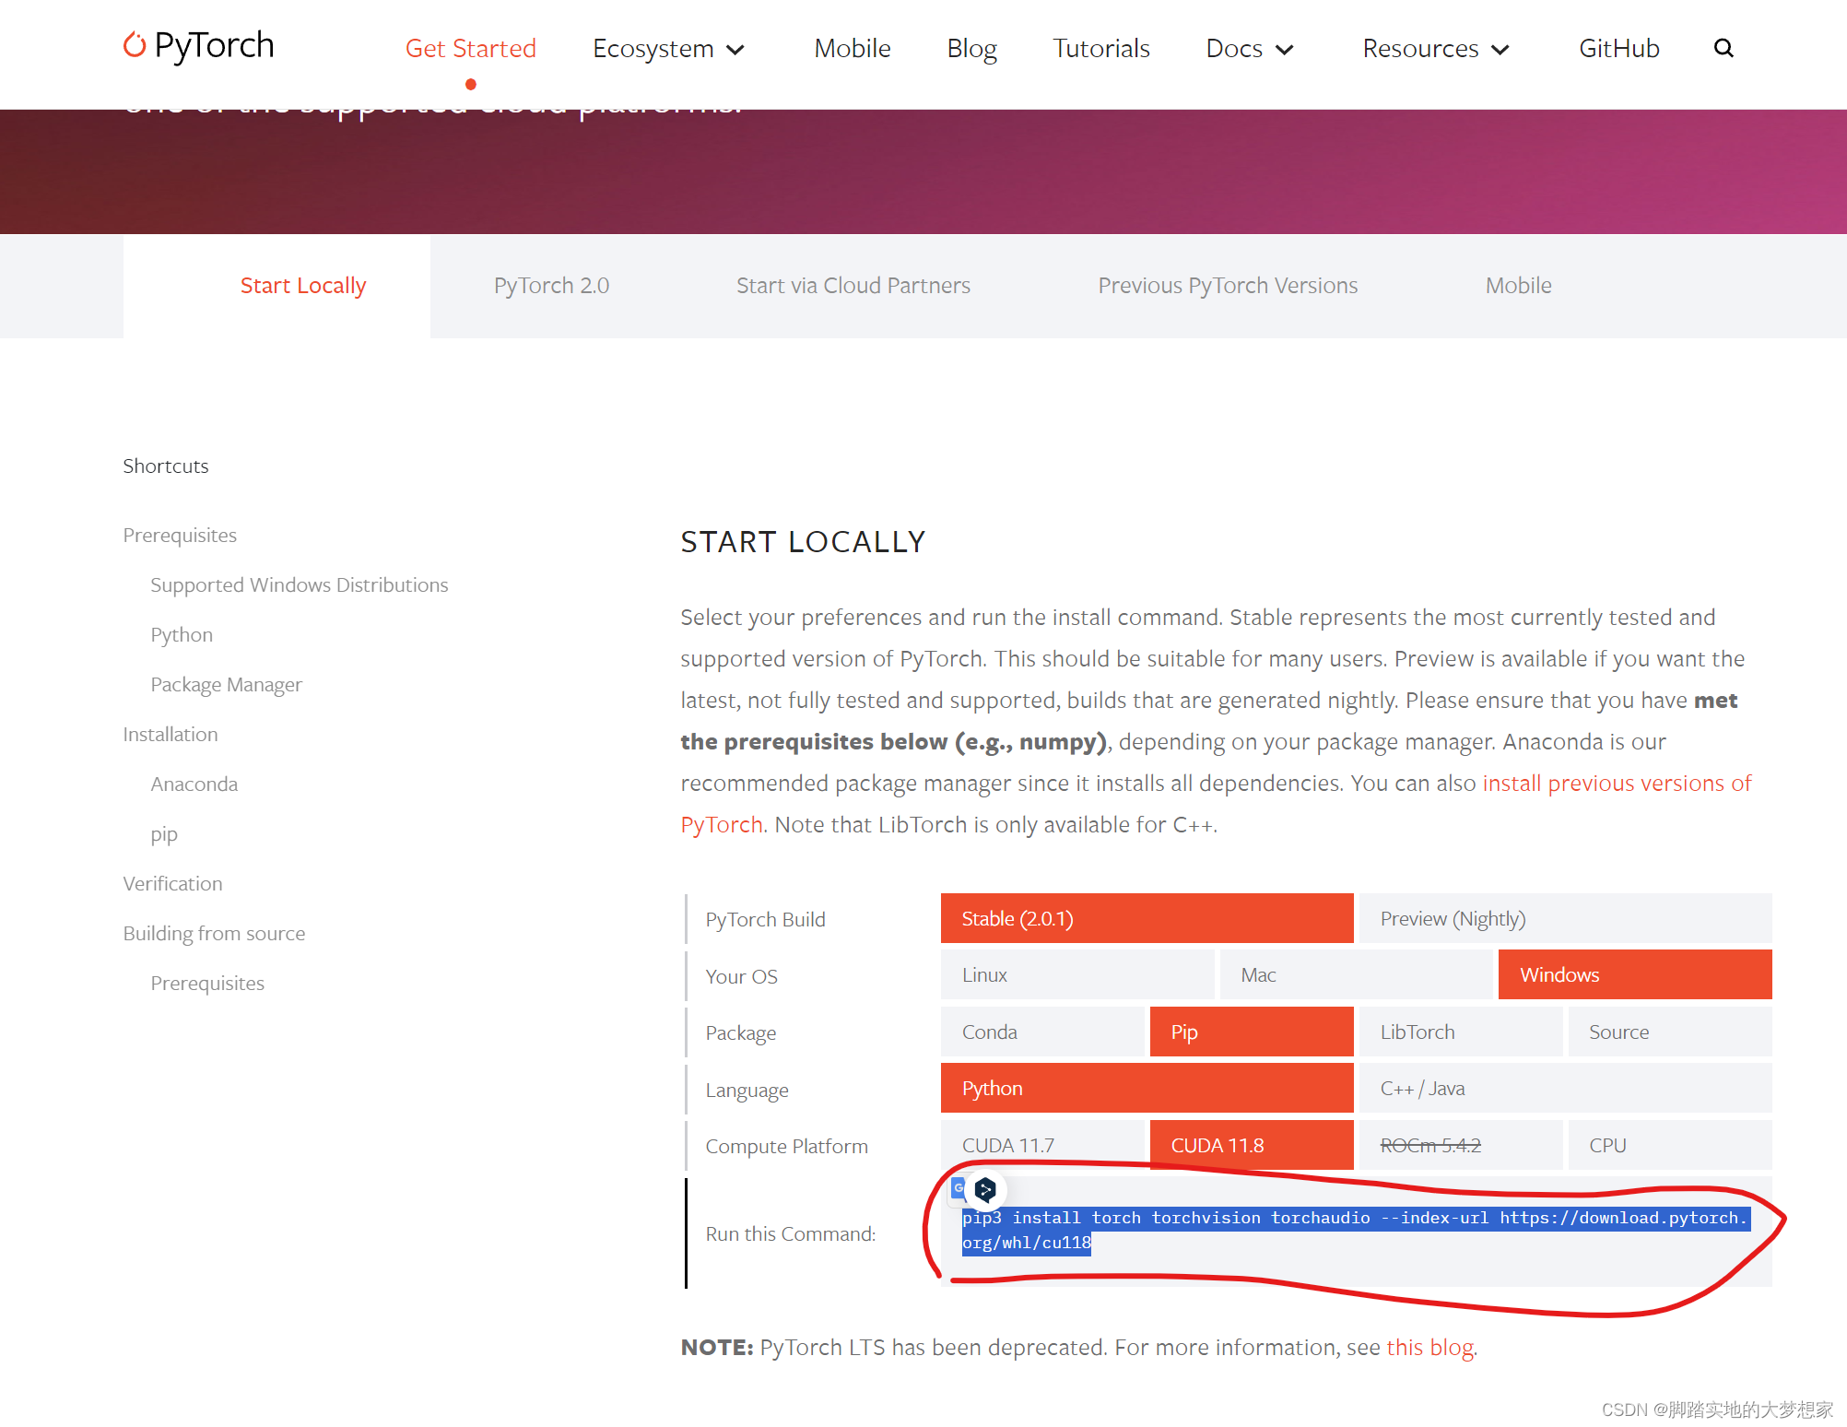Open Blog in the navbar
Screen dimensions: 1847x1427
971,48
